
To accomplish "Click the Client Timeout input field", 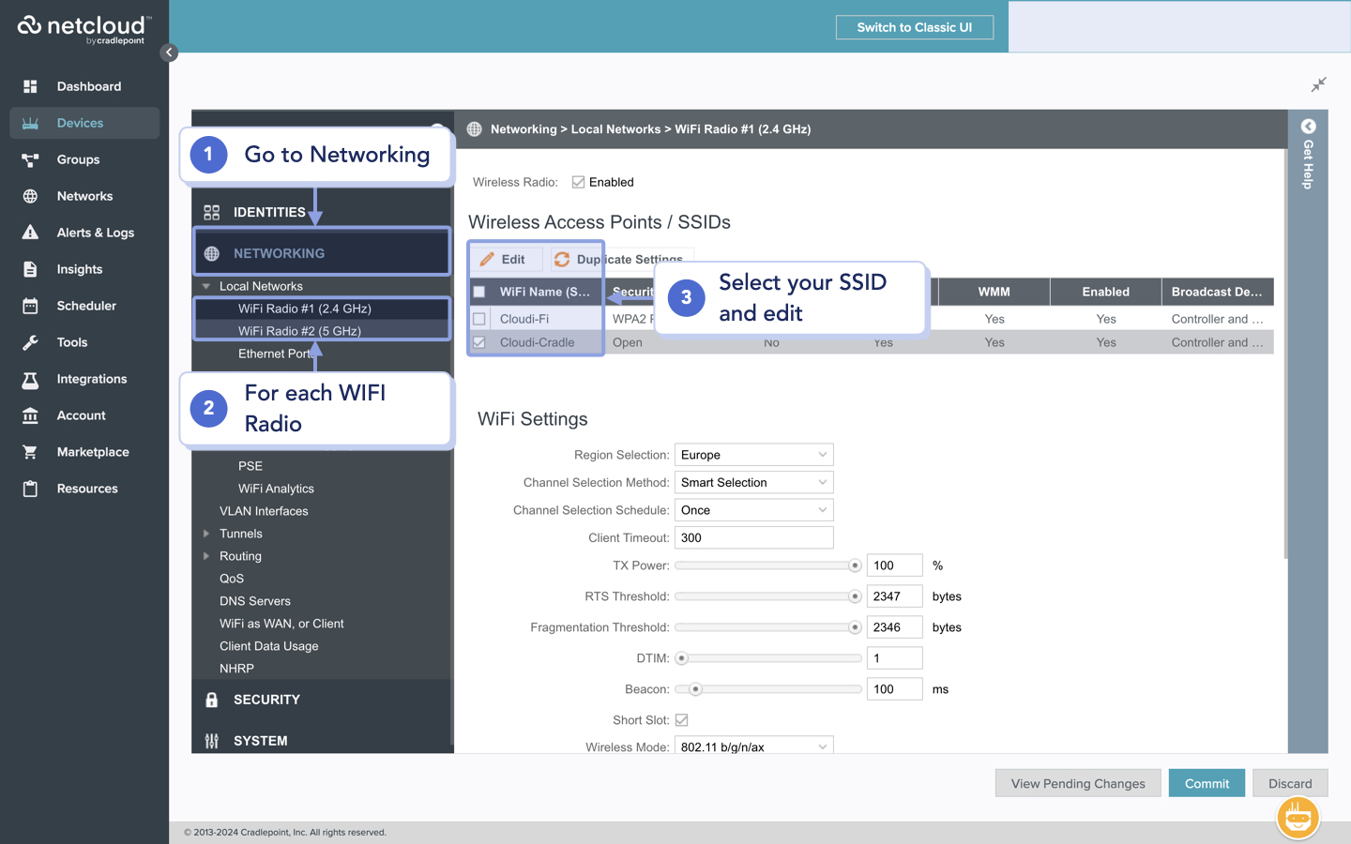I will click(x=753, y=538).
